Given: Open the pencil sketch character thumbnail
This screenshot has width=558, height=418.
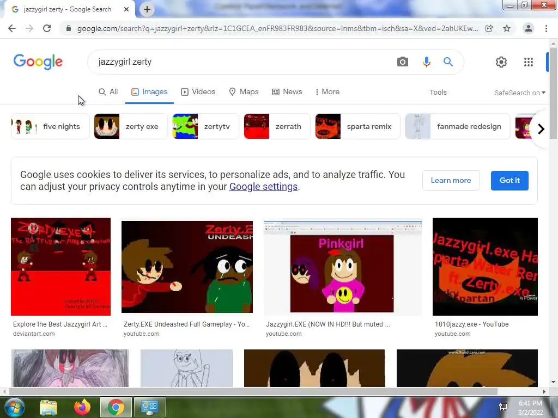Looking at the screenshot, I should (186, 368).
